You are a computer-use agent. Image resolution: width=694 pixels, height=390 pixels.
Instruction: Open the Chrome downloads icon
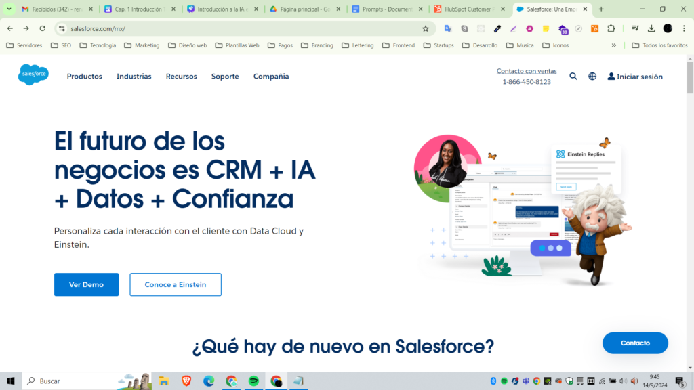[x=651, y=28]
